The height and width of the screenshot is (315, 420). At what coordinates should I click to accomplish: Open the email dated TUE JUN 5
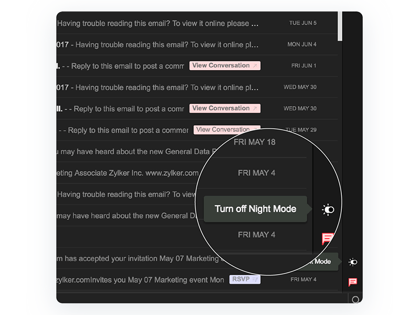157,24
